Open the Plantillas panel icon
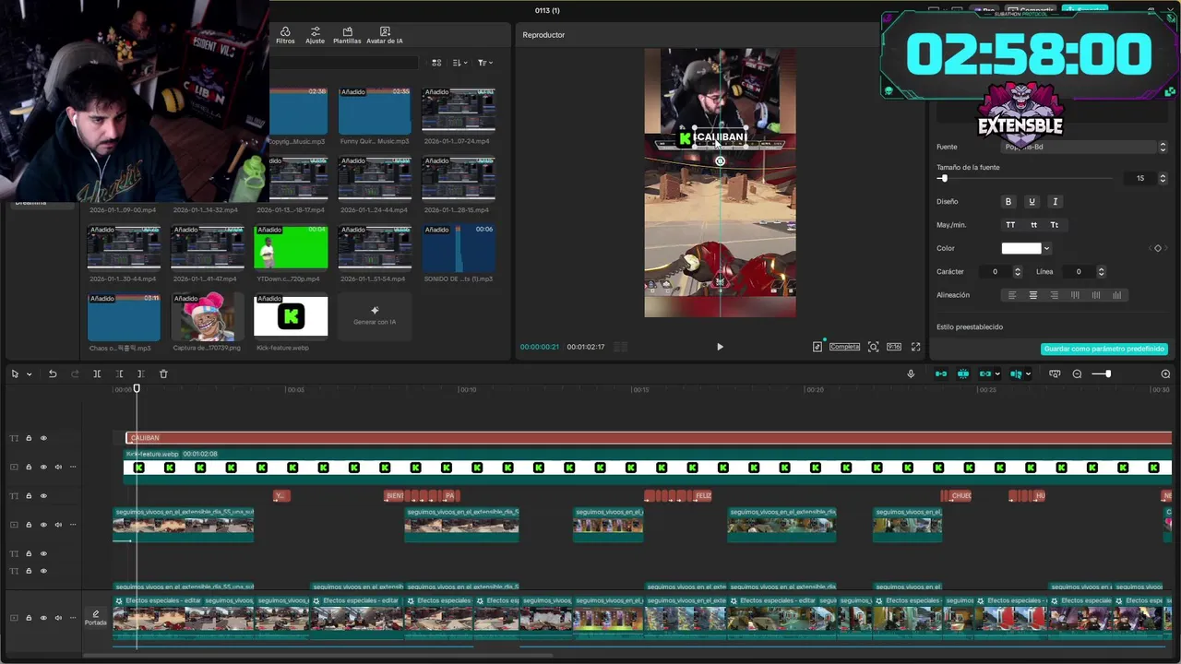This screenshot has height=664, width=1181. point(347,35)
